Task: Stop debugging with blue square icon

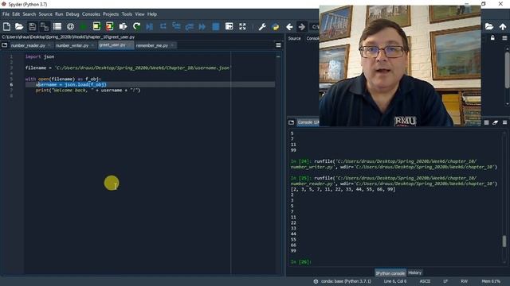Action: [x=216, y=26]
